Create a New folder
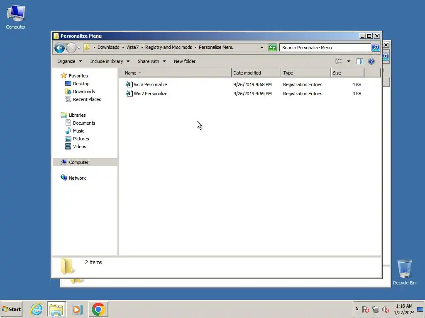The height and width of the screenshot is (318, 425). [185, 61]
